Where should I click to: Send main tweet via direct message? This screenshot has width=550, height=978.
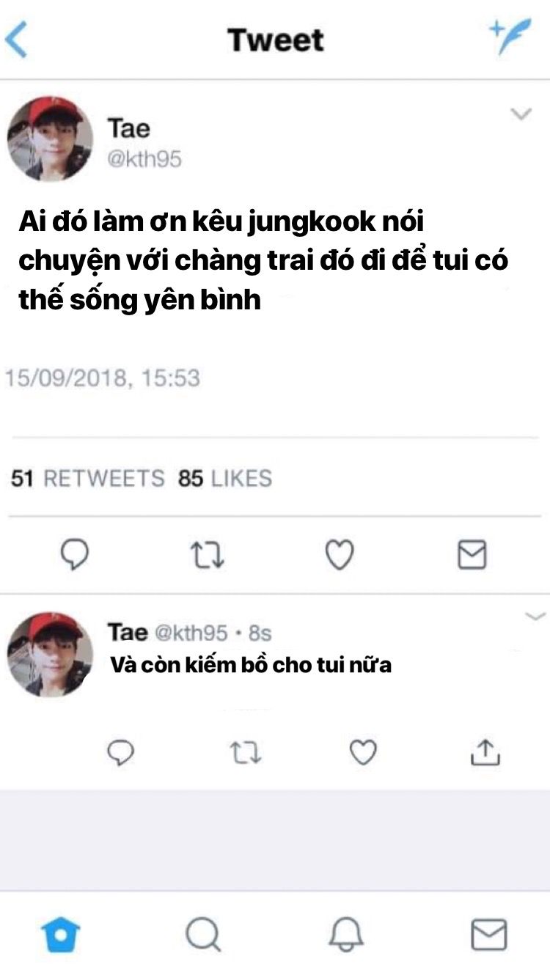pos(472,555)
